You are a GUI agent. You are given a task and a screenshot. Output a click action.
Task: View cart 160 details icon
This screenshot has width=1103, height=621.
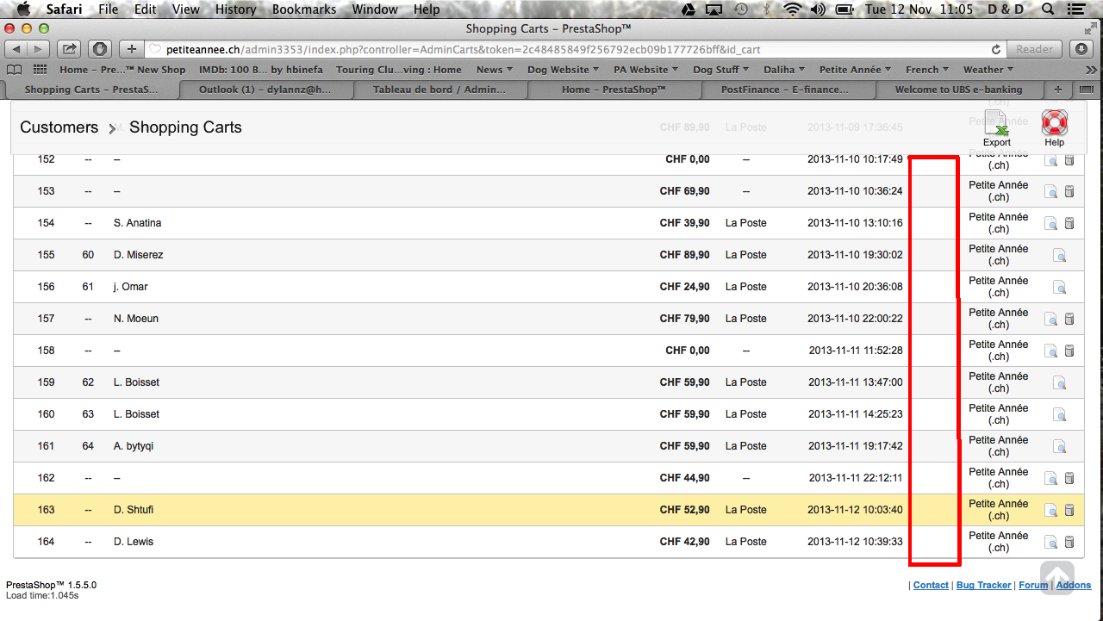click(1060, 414)
